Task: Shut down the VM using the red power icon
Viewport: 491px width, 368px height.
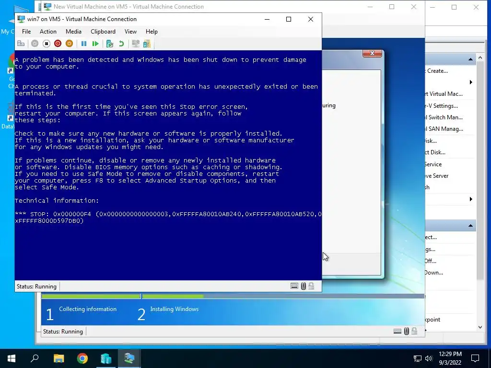Action: (x=58, y=44)
